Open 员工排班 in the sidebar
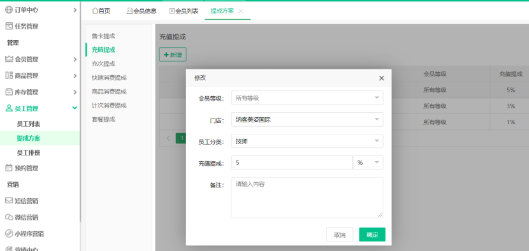The width and height of the screenshot is (529, 251). 28,153
